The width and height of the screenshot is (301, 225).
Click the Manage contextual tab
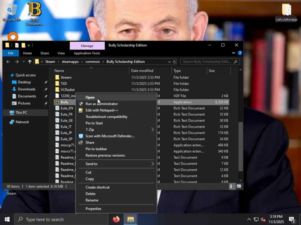(x=87, y=46)
